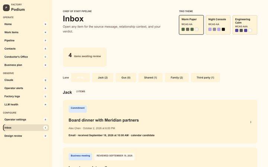
Task: Click the 'Lane' filter label
Action: click(66, 78)
